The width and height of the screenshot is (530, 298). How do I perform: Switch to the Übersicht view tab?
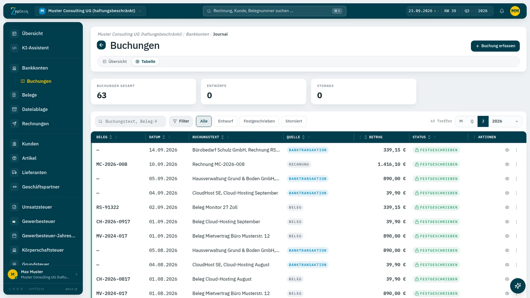tap(115, 62)
